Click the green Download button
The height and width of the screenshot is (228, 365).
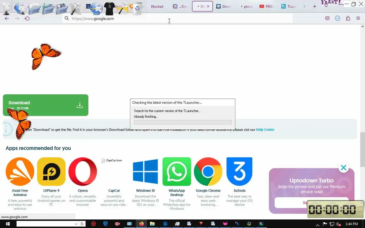point(46,105)
